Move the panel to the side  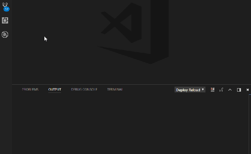click(239, 90)
